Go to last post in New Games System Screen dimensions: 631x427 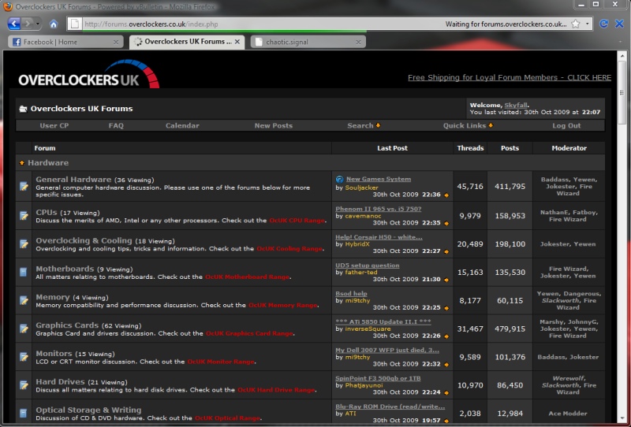coord(446,195)
